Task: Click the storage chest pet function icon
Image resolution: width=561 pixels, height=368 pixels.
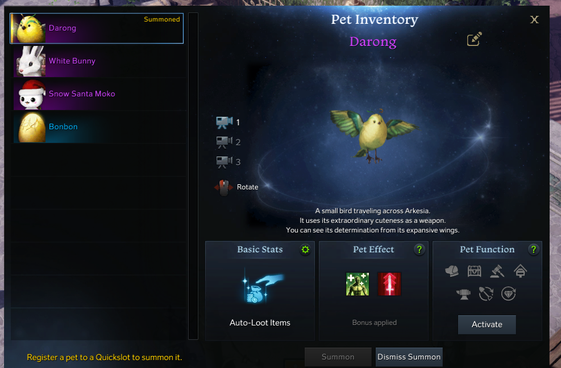Action: point(475,271)
